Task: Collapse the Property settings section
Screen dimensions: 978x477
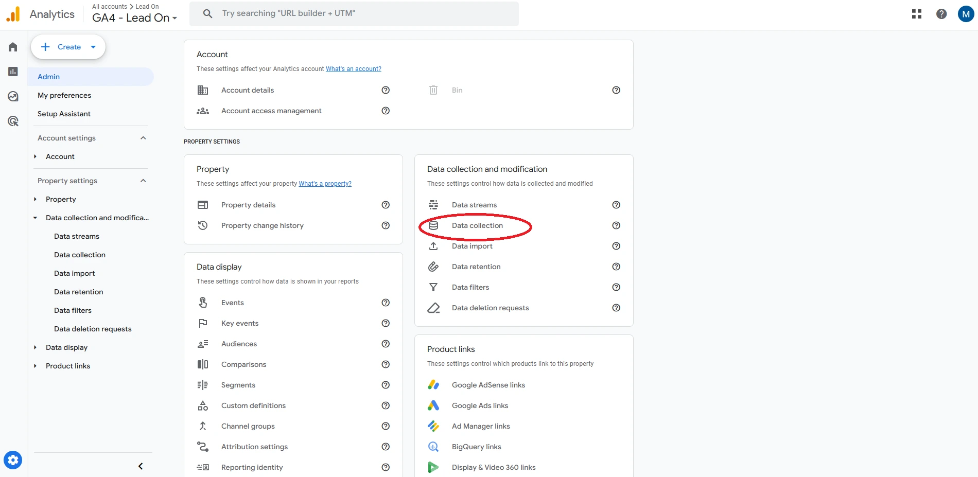Action: pyautogui.click(x=143, y=181)
